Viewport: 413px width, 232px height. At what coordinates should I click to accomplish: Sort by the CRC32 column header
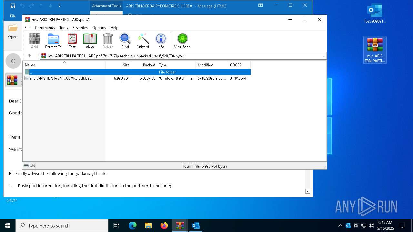pos(239,65)
